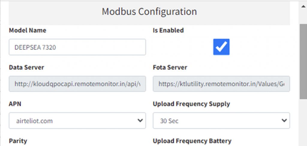Click the Model Name label
Image resolution: width=307 pixels, height=146 pixels.
pos(28,30)
